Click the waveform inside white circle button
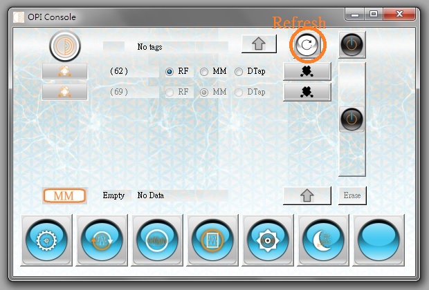The width and height of the screenshot is (429, 290). pyautogui.click(x=157, y=240)
